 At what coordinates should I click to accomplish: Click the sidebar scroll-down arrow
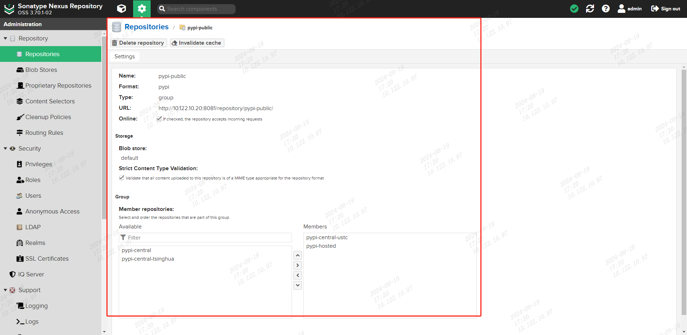[x=104, y=332]
